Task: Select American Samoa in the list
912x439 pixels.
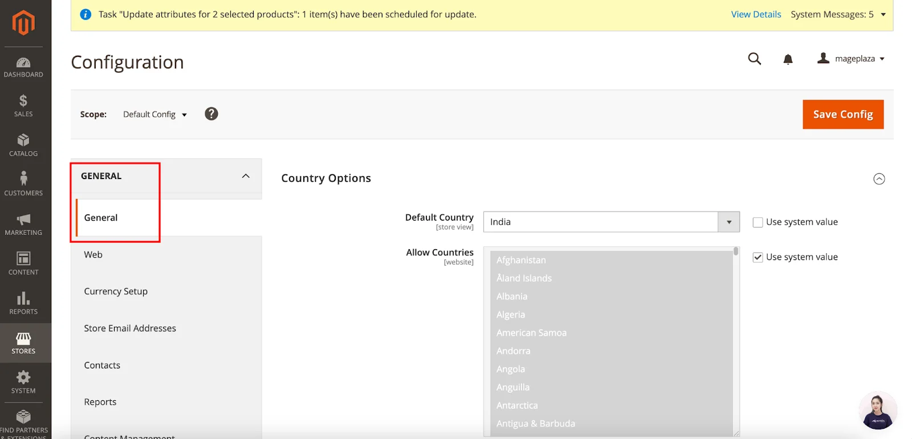Action: (611, 333)
